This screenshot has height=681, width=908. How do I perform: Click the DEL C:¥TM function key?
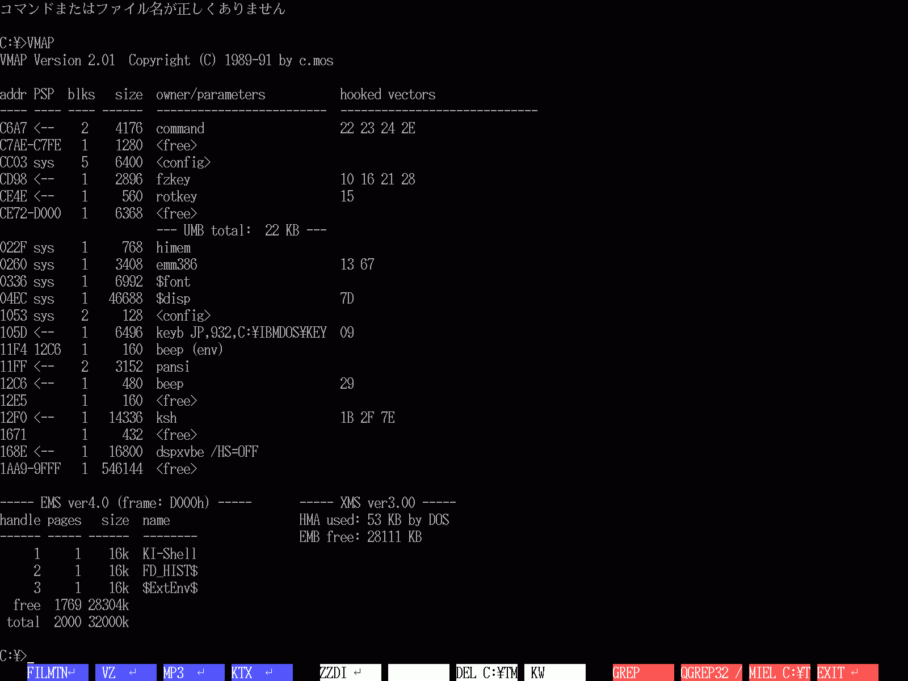point(486,672)
